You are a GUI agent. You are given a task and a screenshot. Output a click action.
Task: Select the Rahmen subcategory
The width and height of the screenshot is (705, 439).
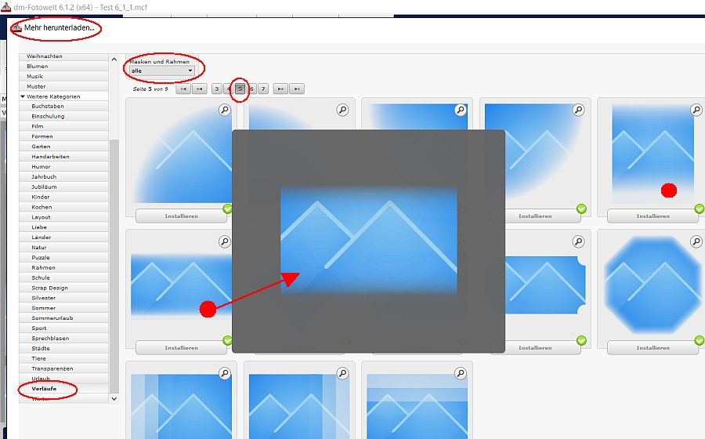pyautogui.click(x=64, y=267)
